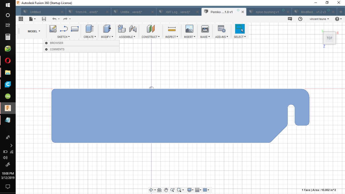Screen dimensions: 345x194
Task: Open the MODIFY dropdown menu
Action: click(x=107, y=37)
